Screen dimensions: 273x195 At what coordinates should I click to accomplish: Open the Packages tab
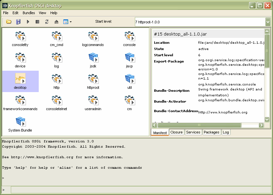click(211, 132)
